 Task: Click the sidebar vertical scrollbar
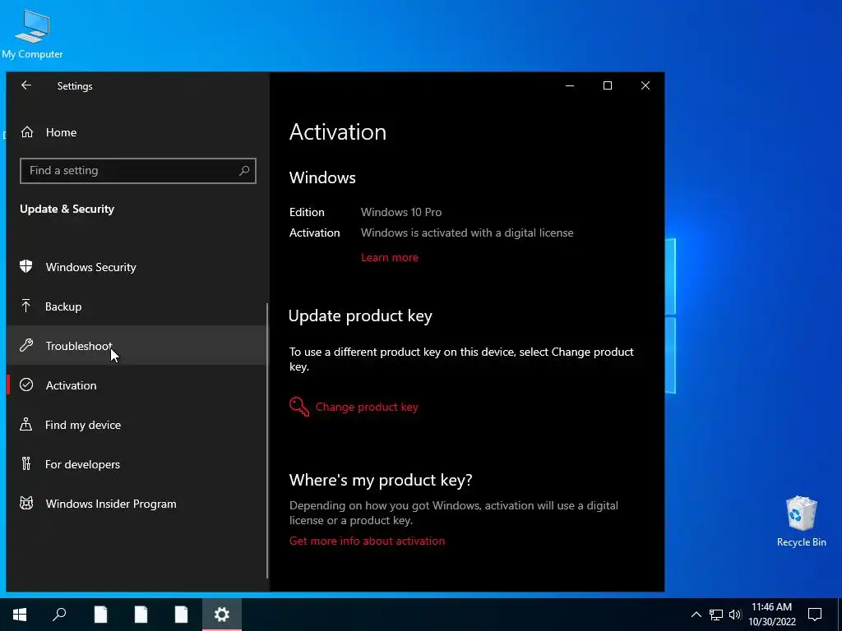(x=267, y=440)
